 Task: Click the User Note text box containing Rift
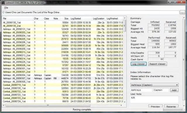click(x=155, y=99)
